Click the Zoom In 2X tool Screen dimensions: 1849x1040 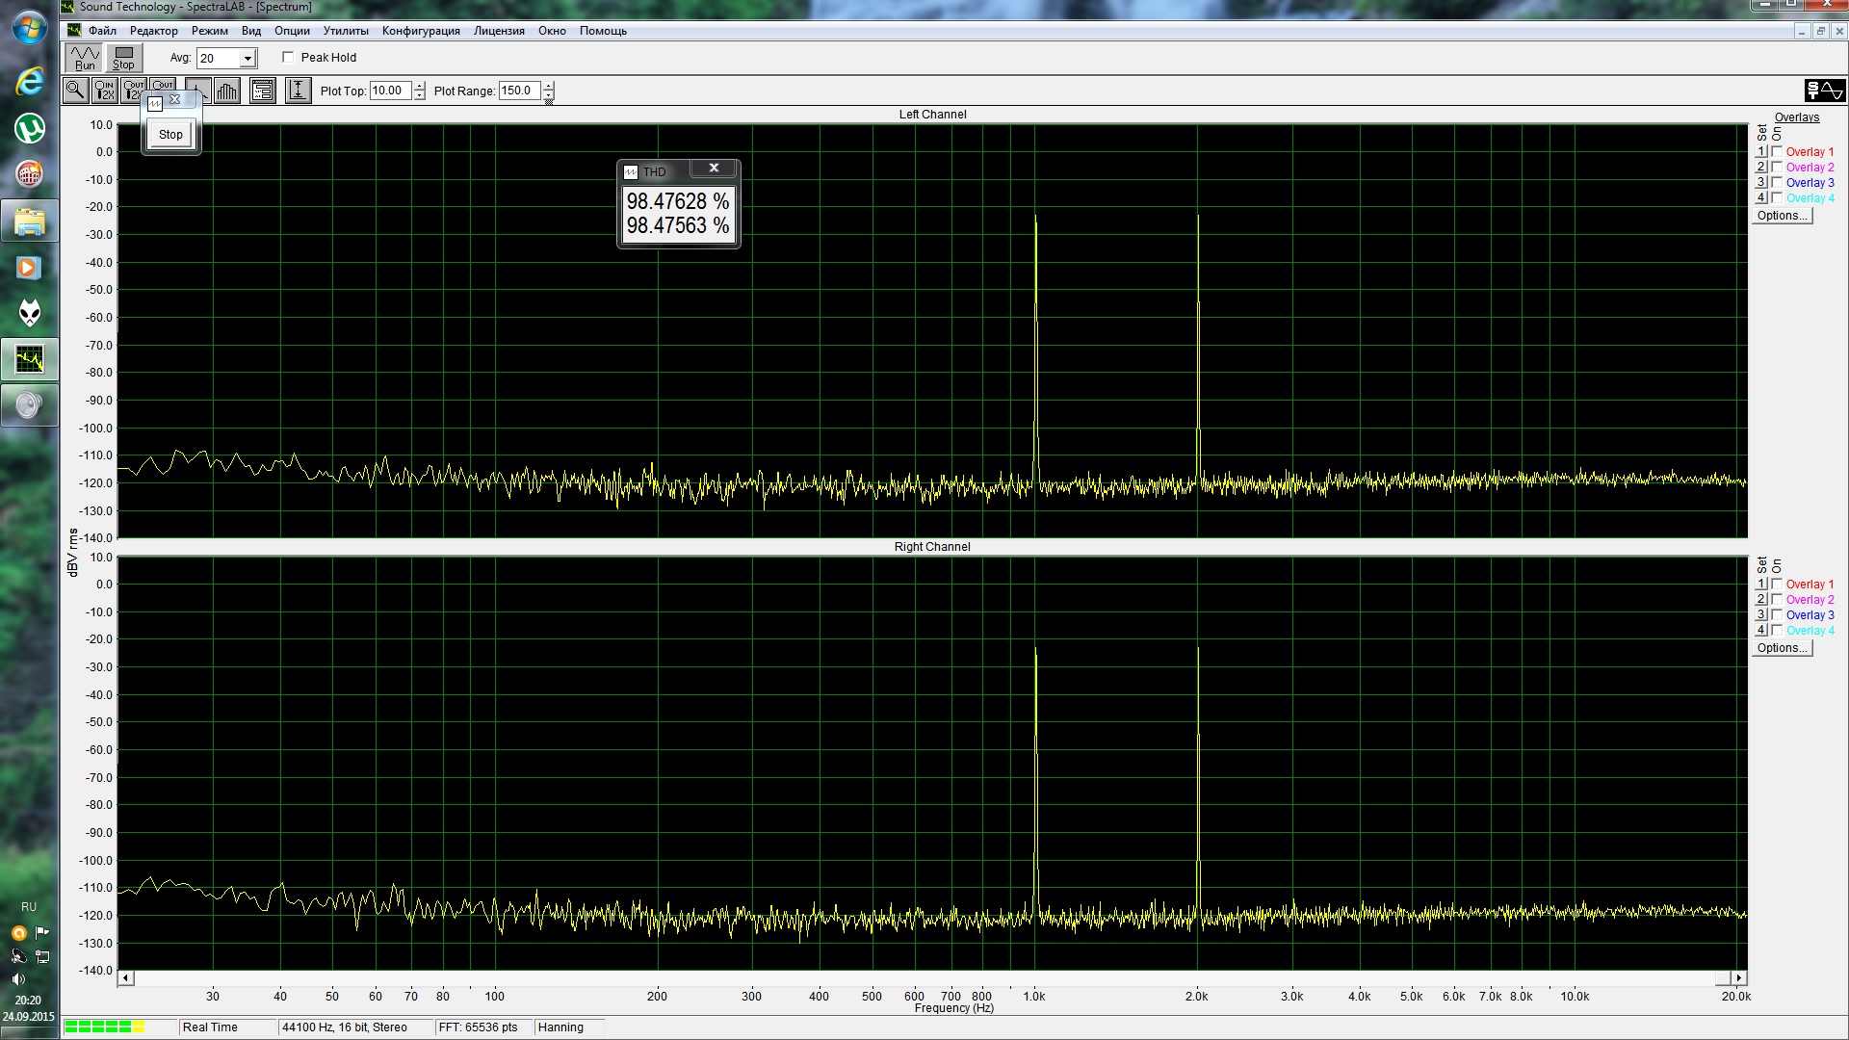pos(104,91)
